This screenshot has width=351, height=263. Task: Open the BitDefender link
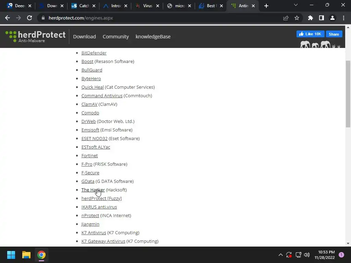tap(94, 53)
